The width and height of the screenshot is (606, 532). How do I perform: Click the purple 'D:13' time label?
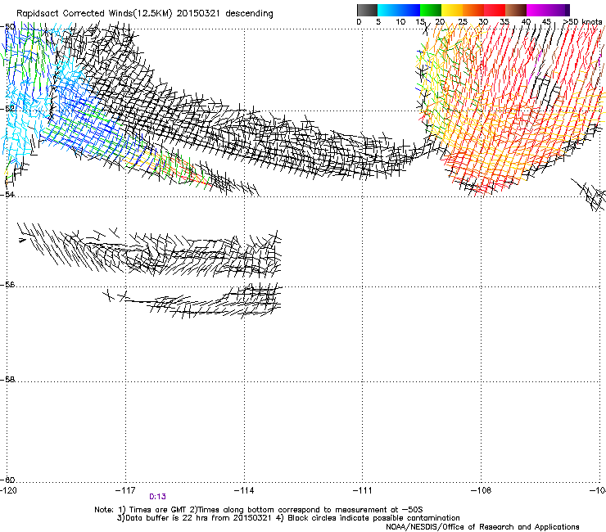[157, 497]
